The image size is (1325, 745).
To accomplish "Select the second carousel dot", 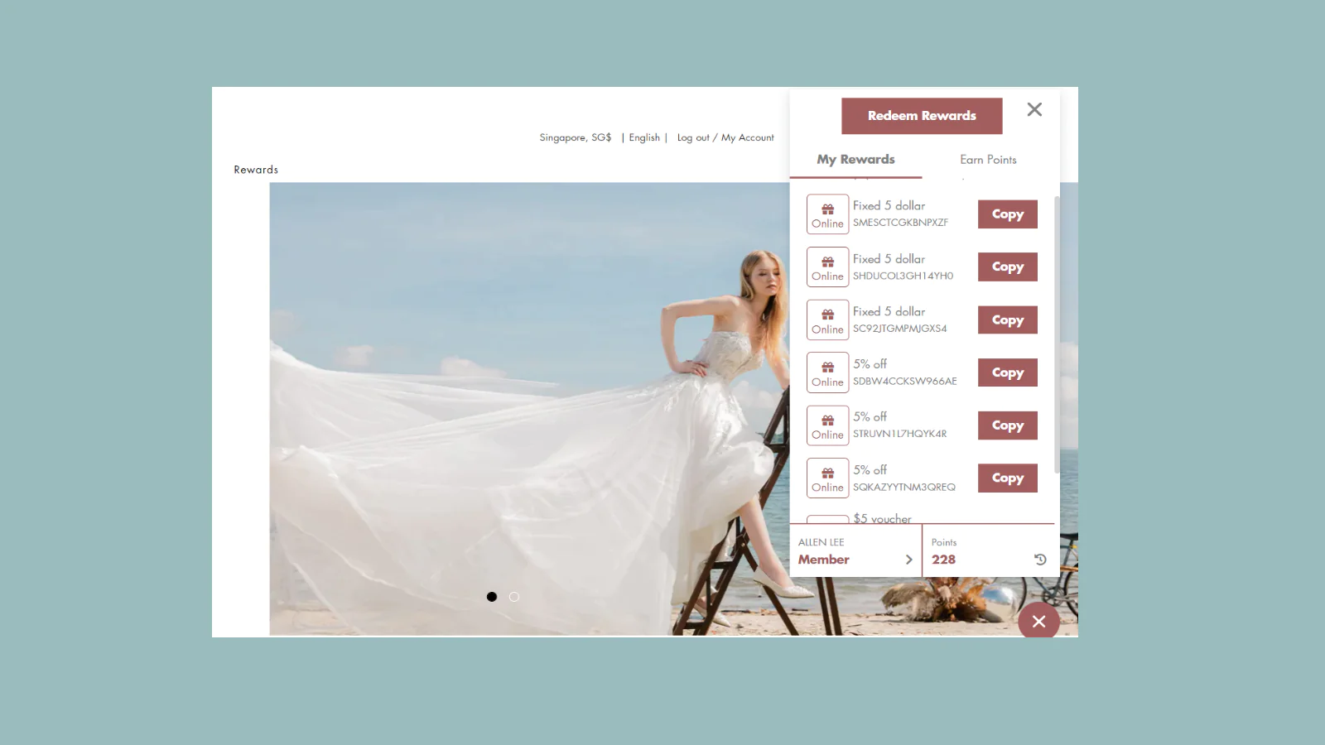I will (514, 597).
